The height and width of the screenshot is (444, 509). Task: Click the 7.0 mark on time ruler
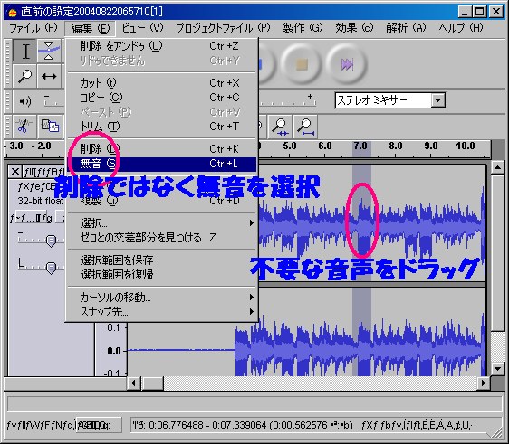pyautogui.click(x=360, y=146)
